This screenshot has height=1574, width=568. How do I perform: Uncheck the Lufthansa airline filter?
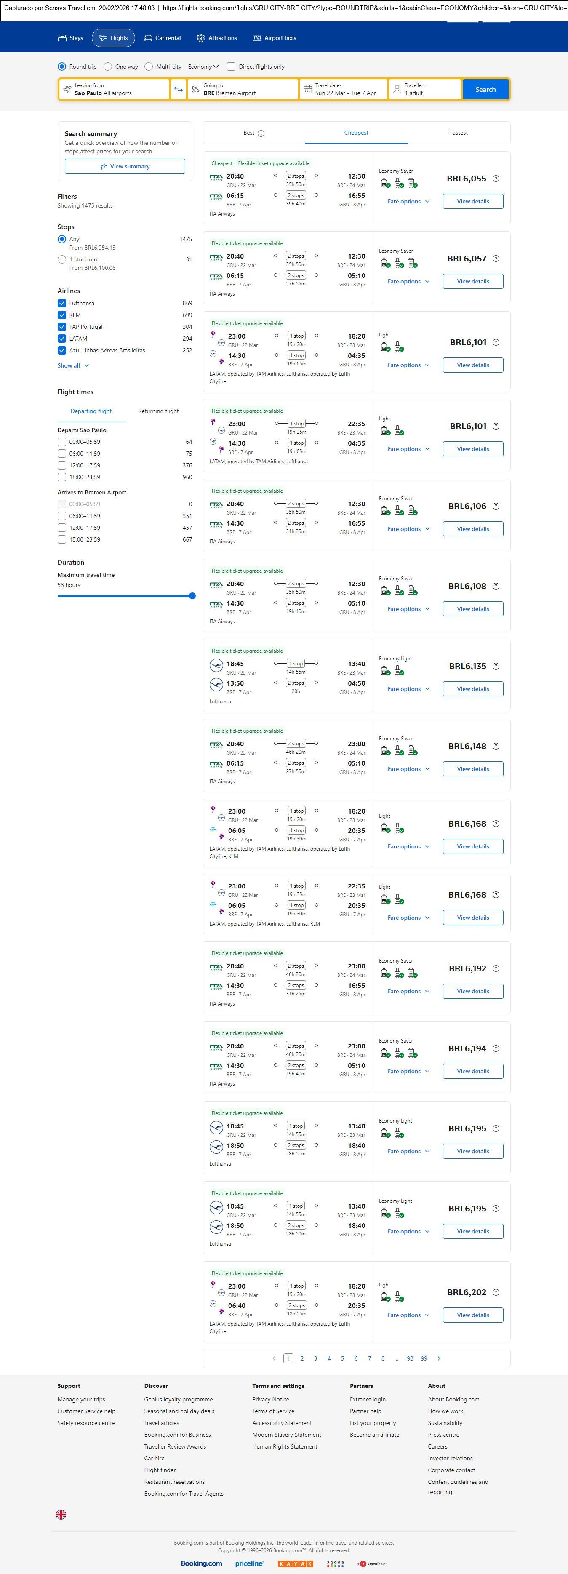[62, 303]
